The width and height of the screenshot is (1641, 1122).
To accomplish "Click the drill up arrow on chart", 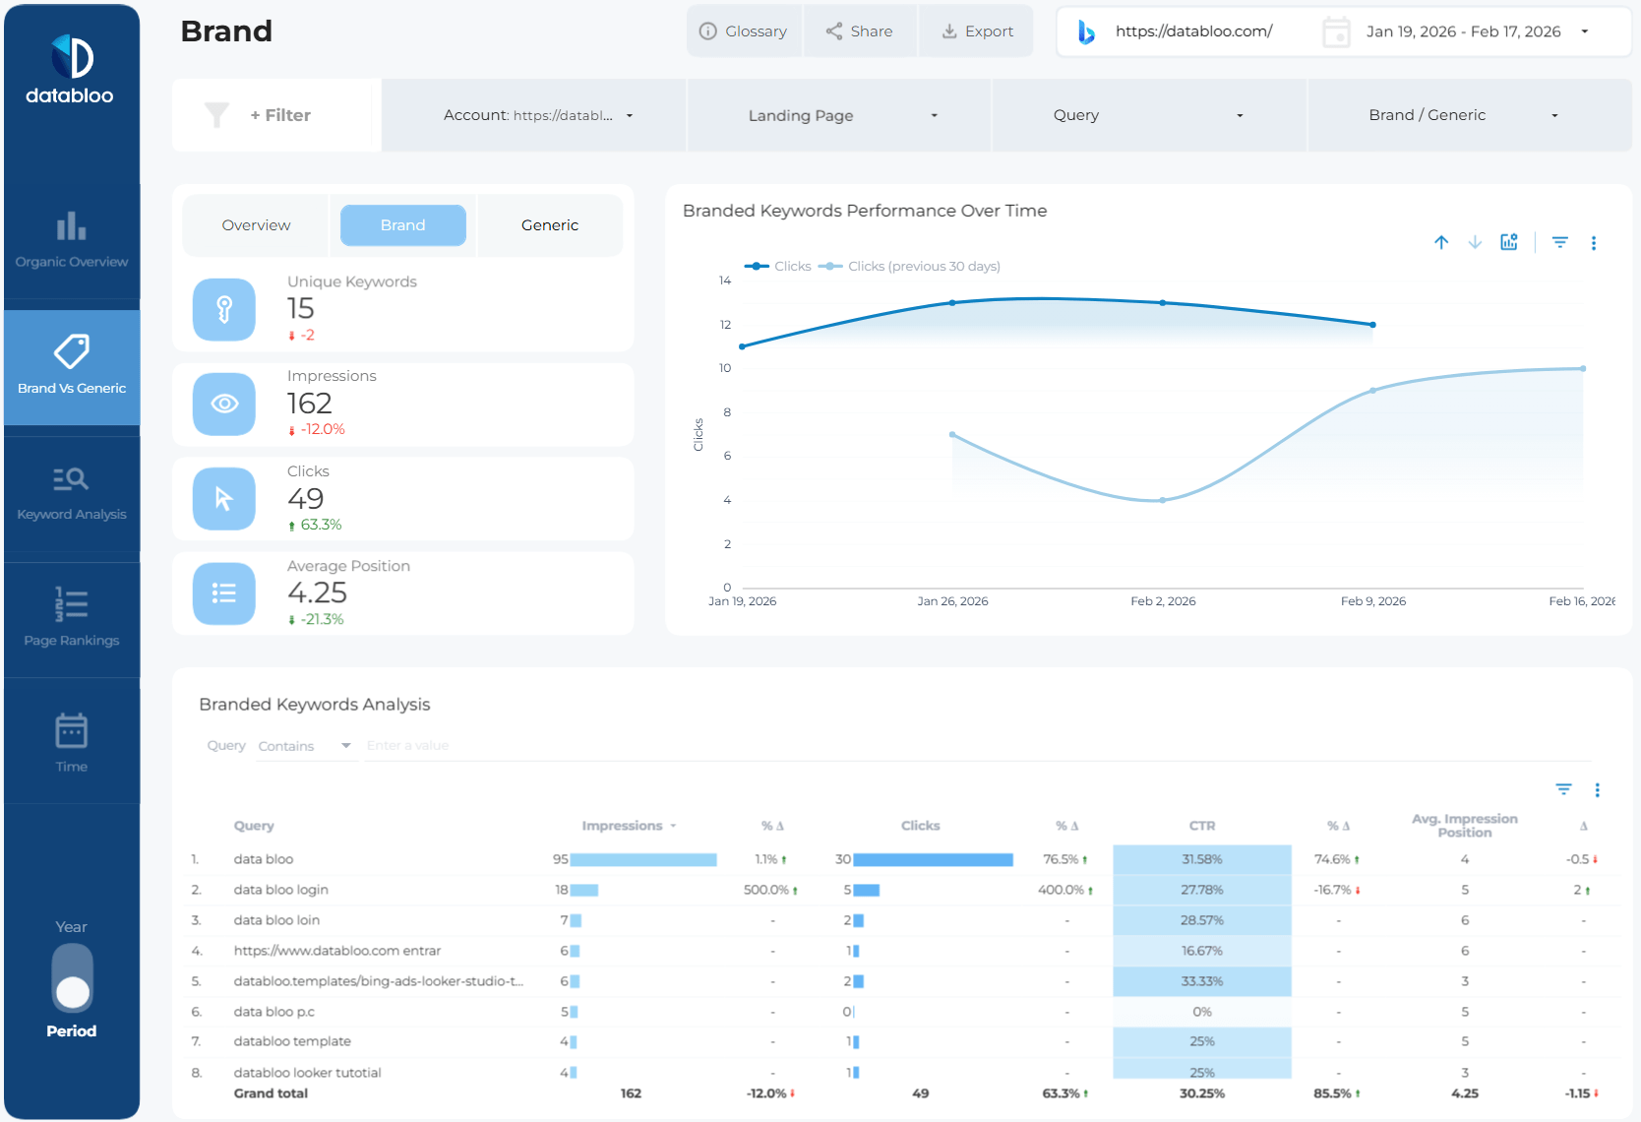I will click(1441, 242).
